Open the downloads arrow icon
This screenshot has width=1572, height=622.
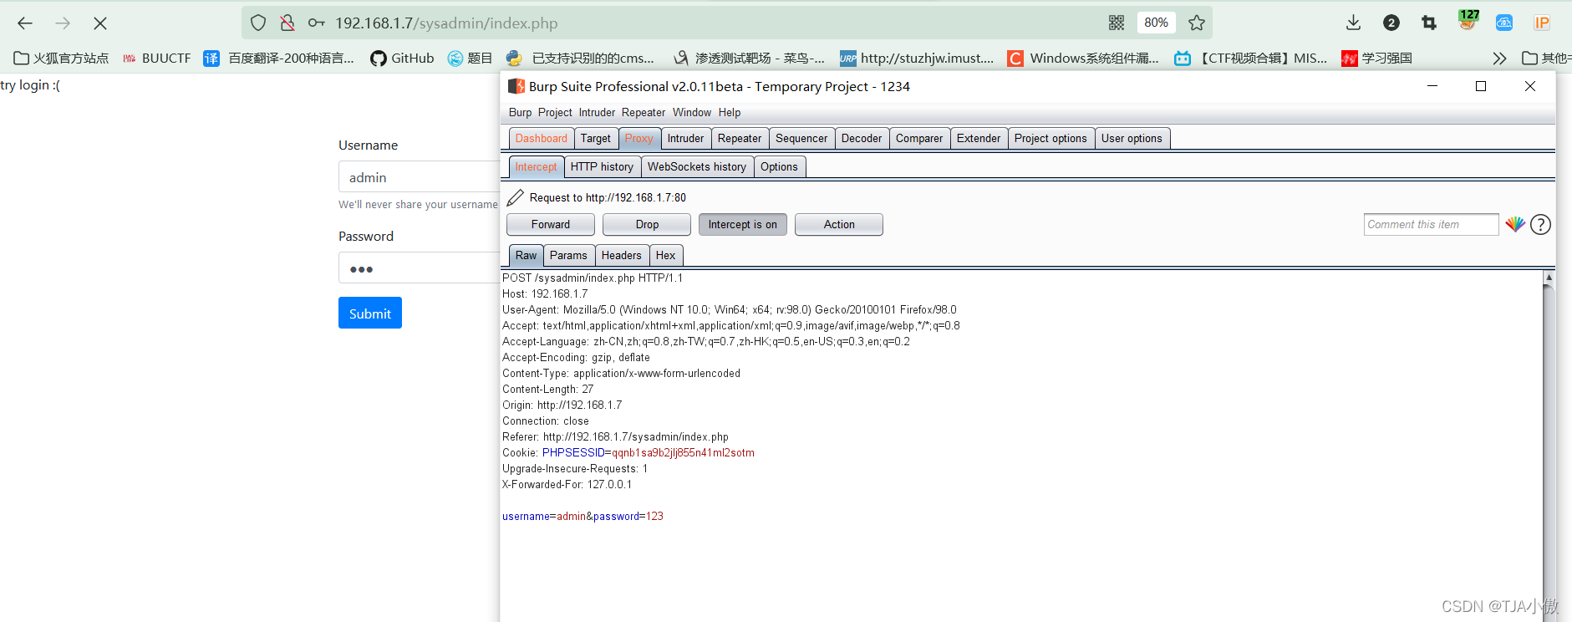pos(1354,23)
